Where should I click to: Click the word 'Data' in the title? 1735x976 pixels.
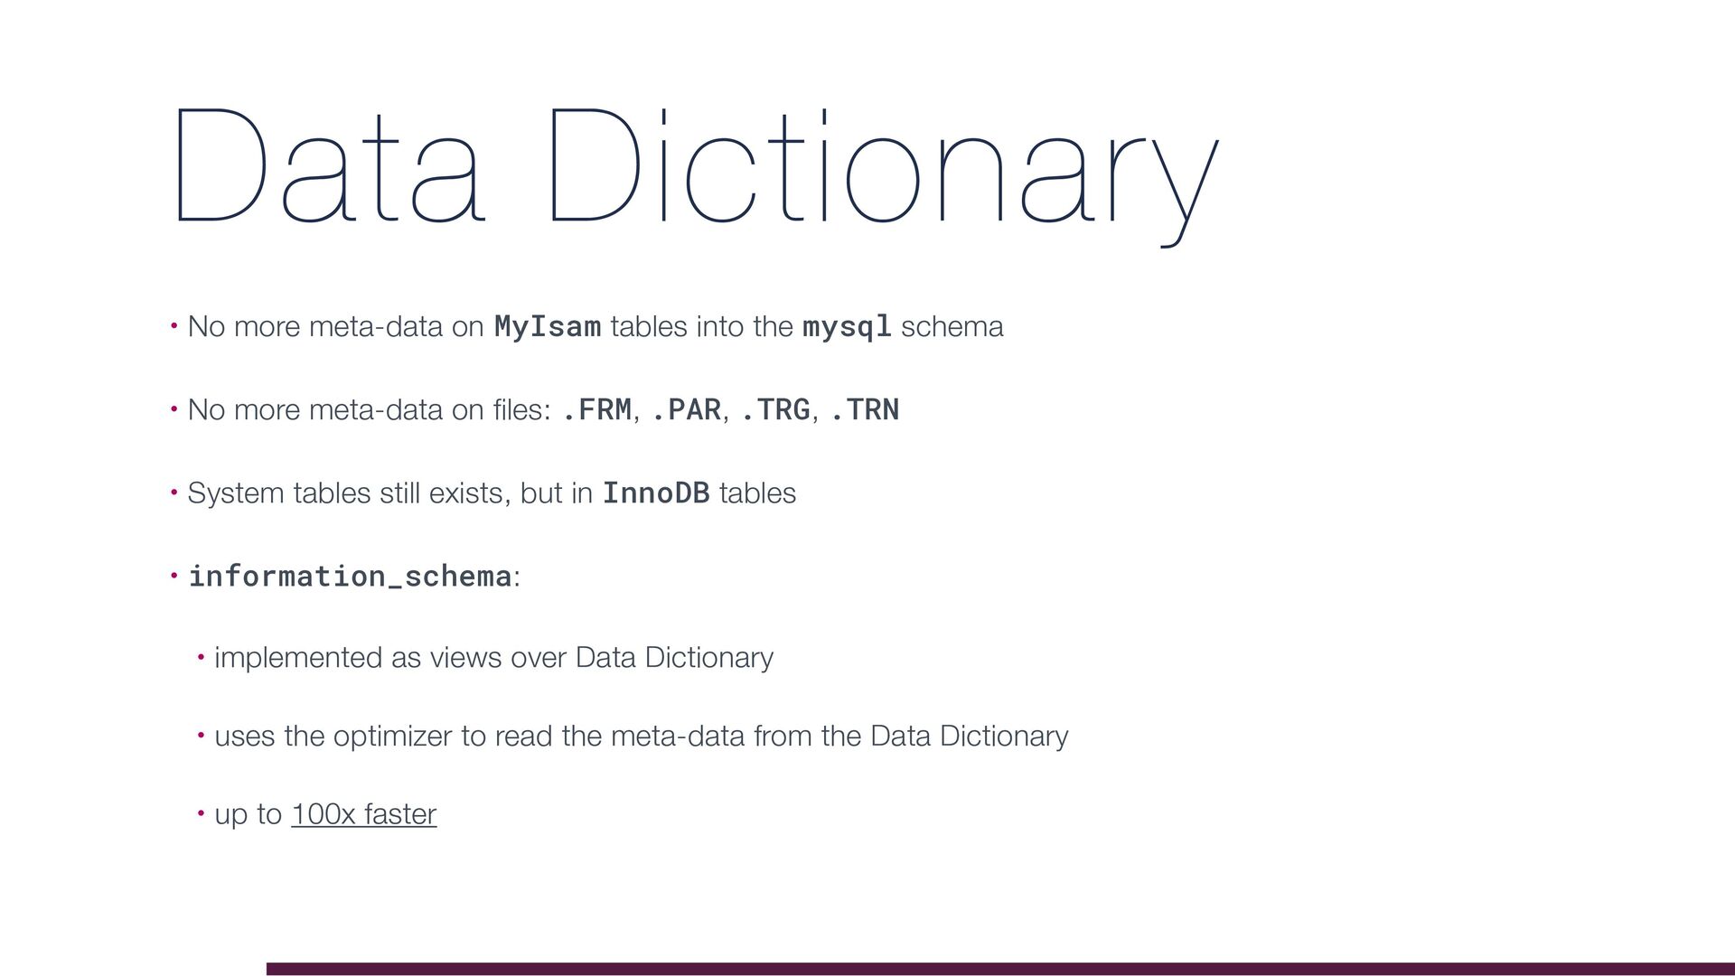331,165
